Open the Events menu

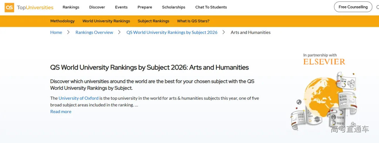[x=121, y=7]
